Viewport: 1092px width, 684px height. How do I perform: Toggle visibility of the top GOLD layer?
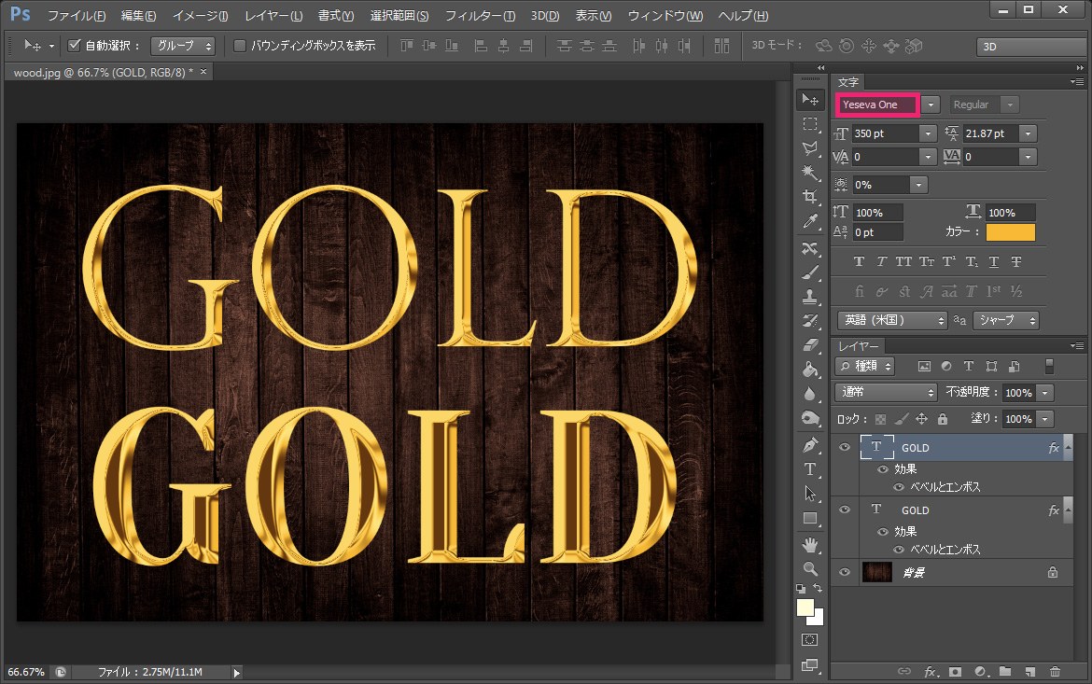(x=844, y=447)
